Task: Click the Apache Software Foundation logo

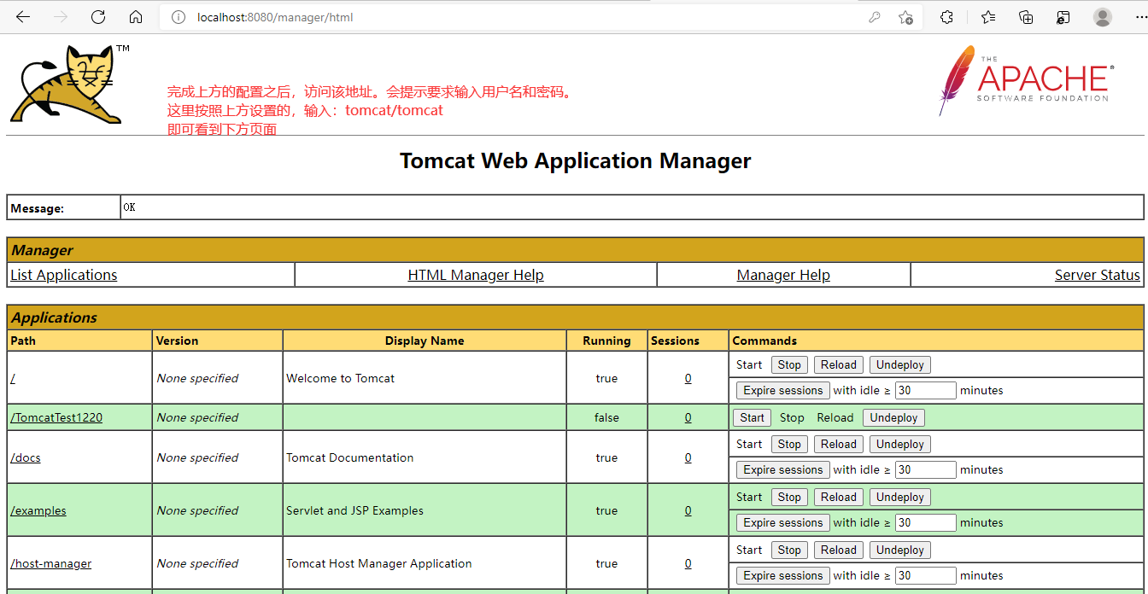Action: (1025, 80)
